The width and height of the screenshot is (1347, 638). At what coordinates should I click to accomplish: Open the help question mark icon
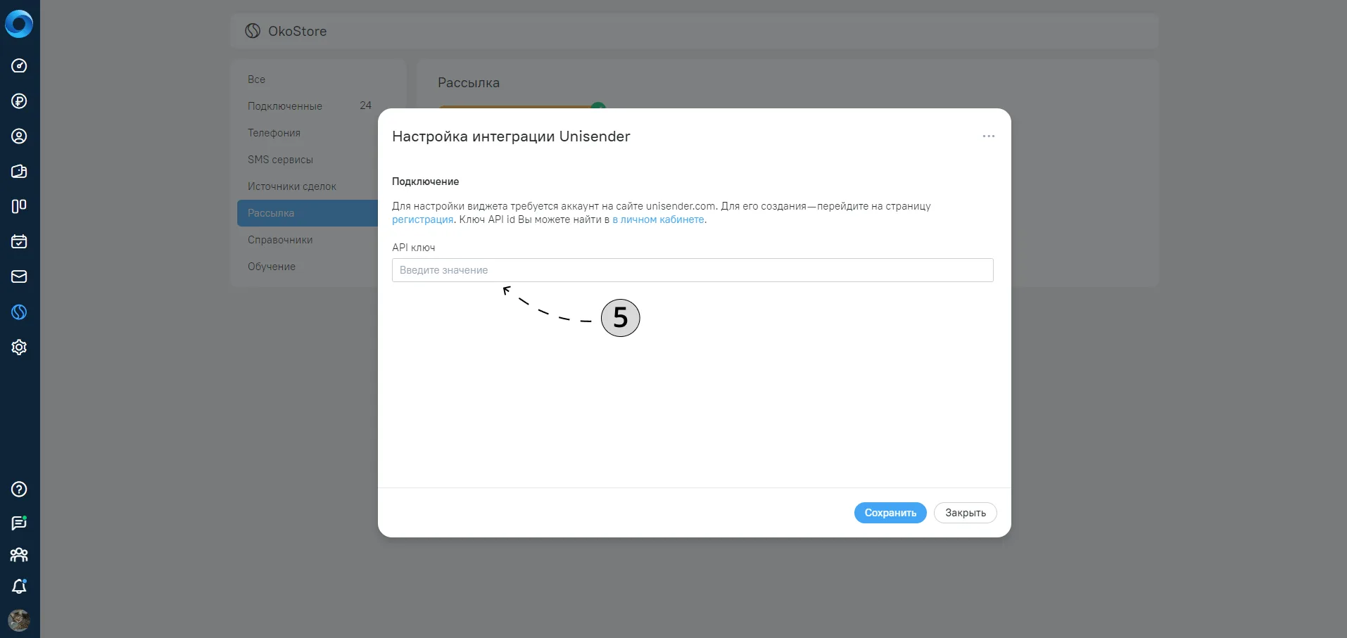pyautogui.click(x=19, y=489)
